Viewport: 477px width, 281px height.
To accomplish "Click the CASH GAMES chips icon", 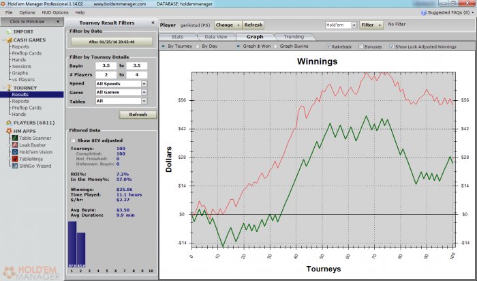I will coord(9,40).
